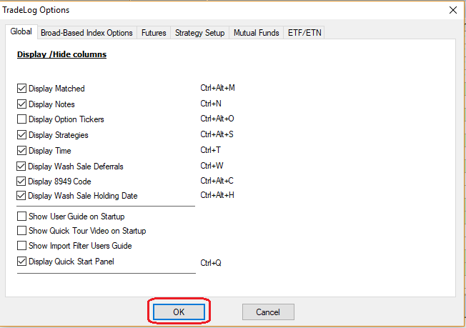Disable the Display Strategies checkbox
466x328 pixels.
click(x=21, y=135)
